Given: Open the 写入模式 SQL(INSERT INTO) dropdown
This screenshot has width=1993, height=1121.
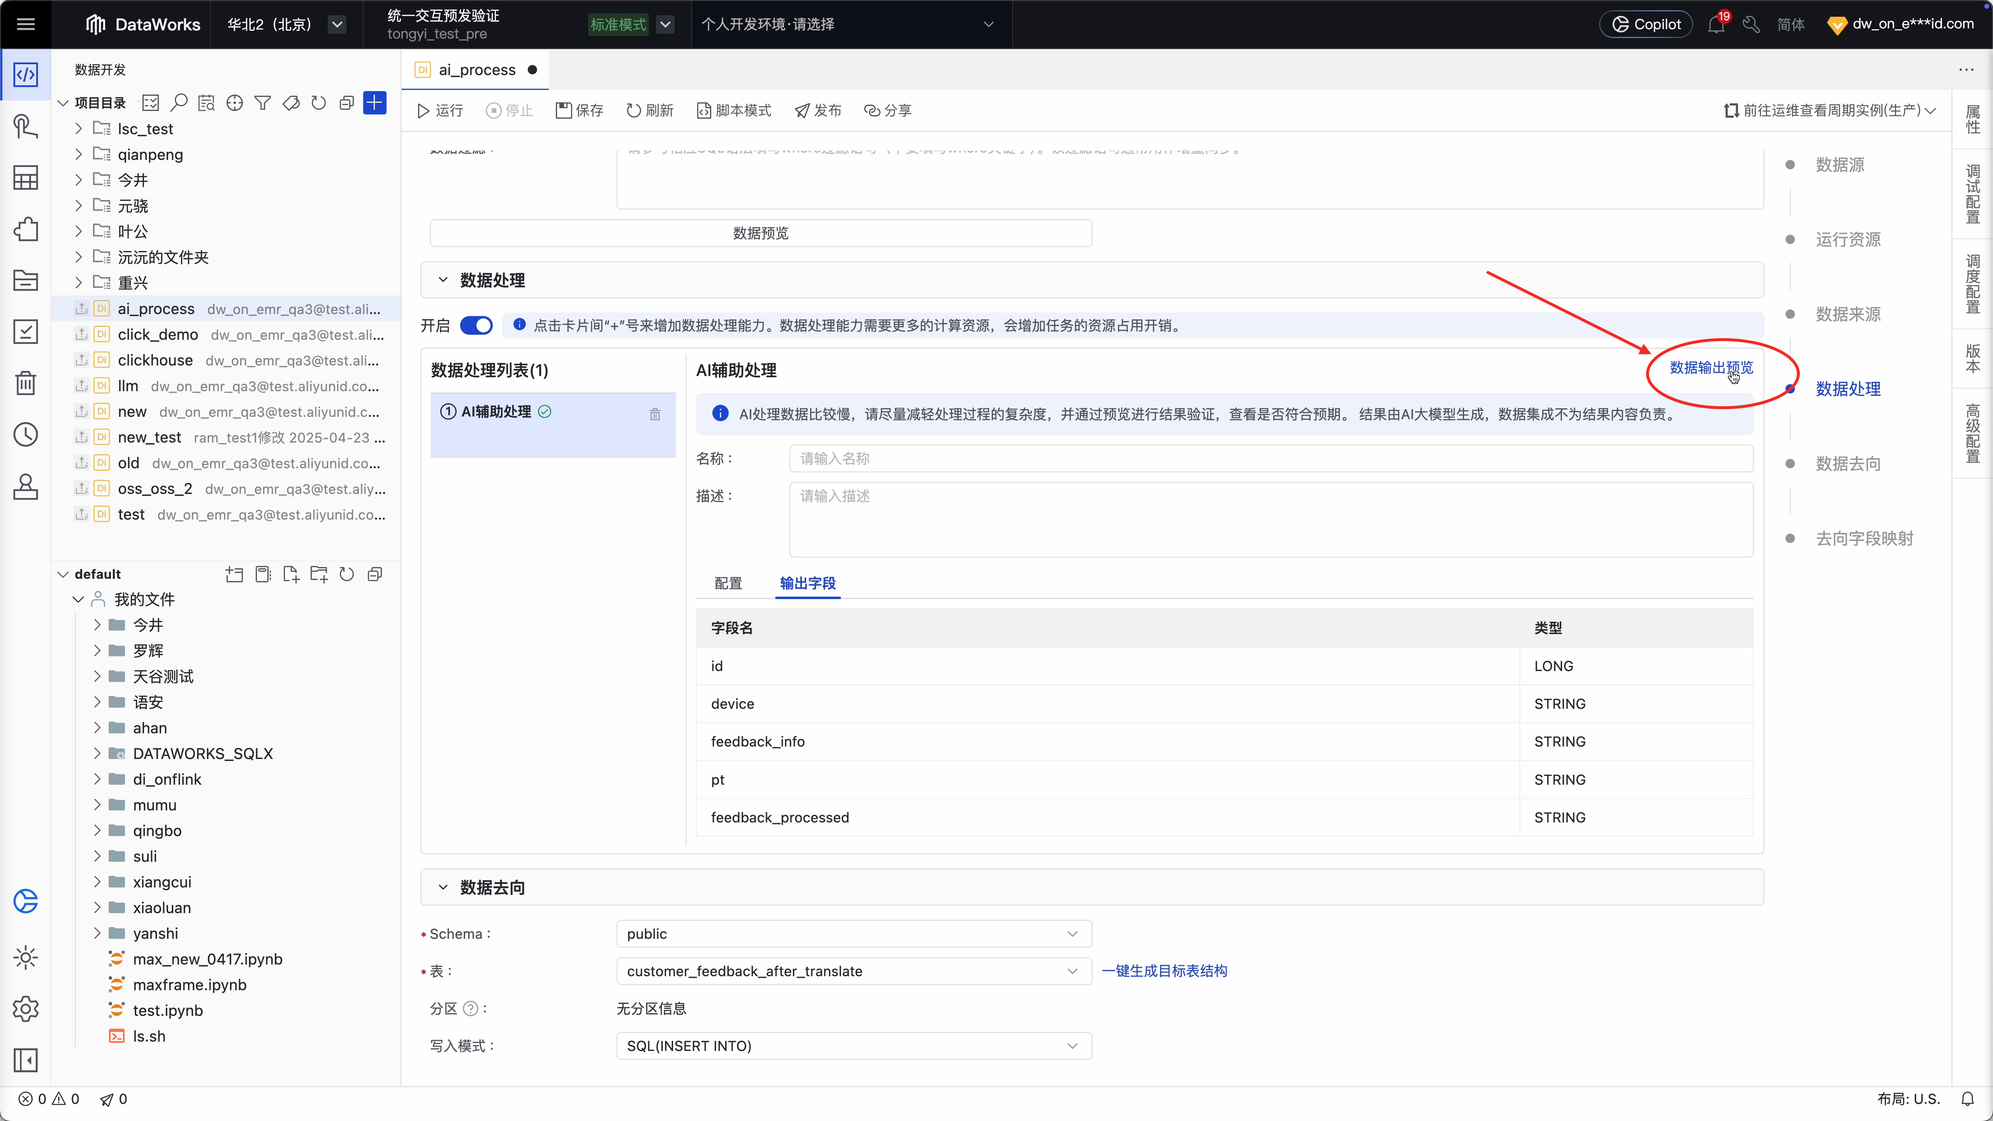Looking at the screenshot, I should coord(853,1045).
